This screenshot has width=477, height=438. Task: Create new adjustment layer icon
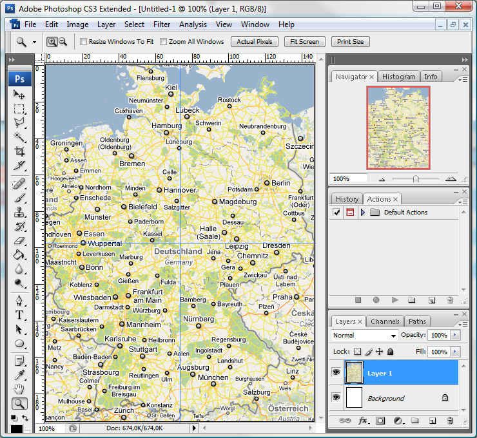(398, 421)
